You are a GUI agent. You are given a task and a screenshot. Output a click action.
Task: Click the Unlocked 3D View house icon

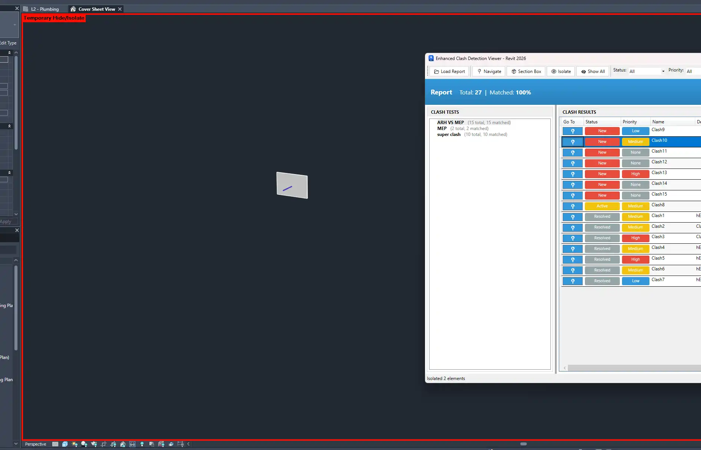point(123,444)
